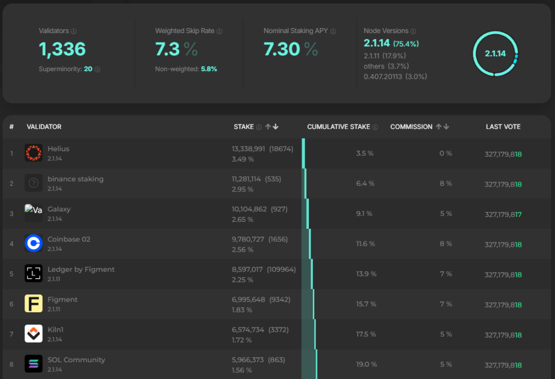The image size is (555, 379).
Task: Click SOL Community cumulative stake 19.0 %
Action: click(366, 364)
